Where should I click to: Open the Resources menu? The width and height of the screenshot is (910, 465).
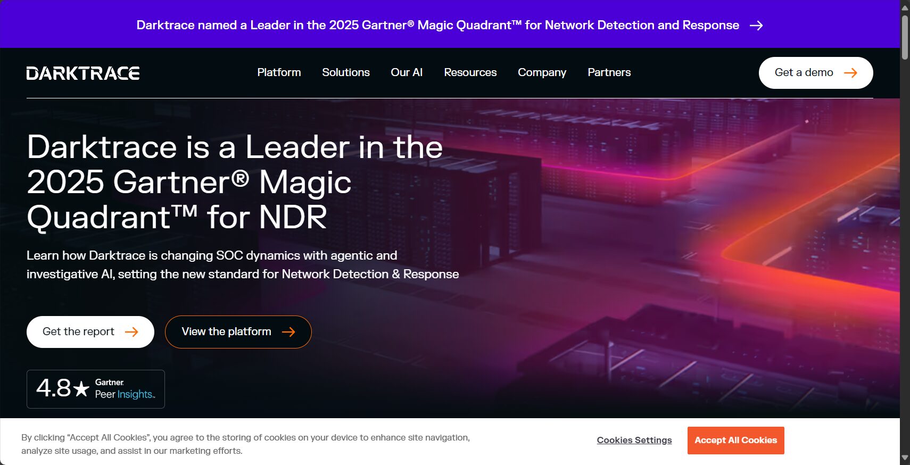pyautogui.click(x=470, y=72)
